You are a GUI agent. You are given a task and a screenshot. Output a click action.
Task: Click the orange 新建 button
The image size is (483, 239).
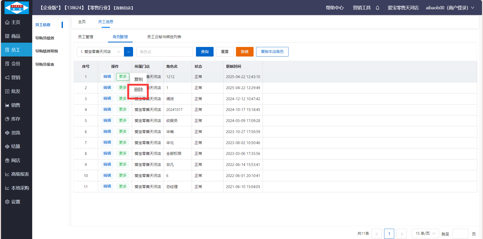click(245, 52)
